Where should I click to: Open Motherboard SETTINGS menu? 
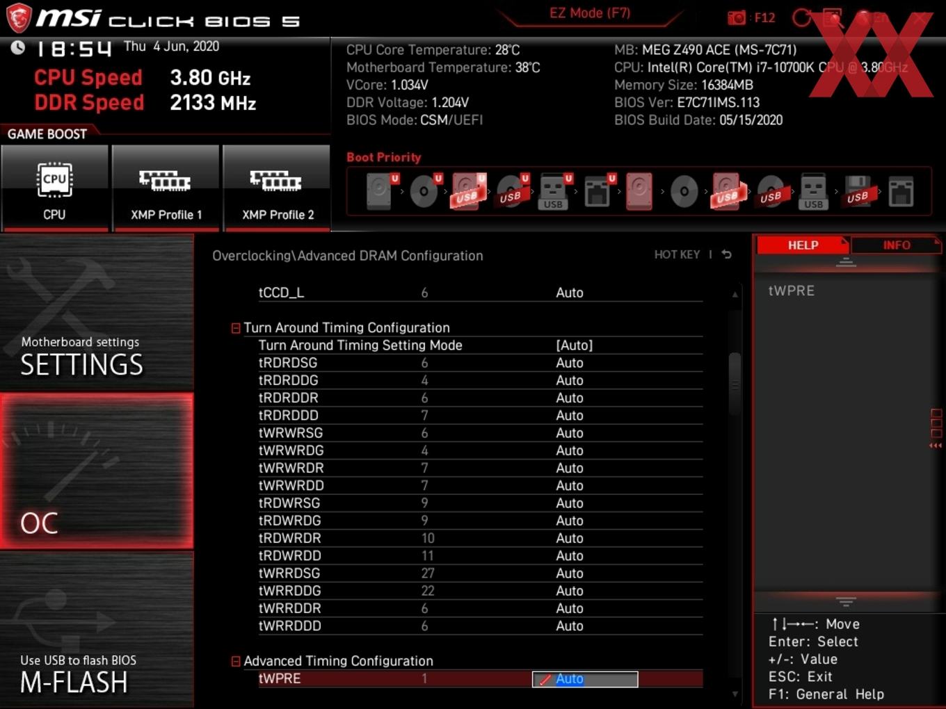coord(97,313)
